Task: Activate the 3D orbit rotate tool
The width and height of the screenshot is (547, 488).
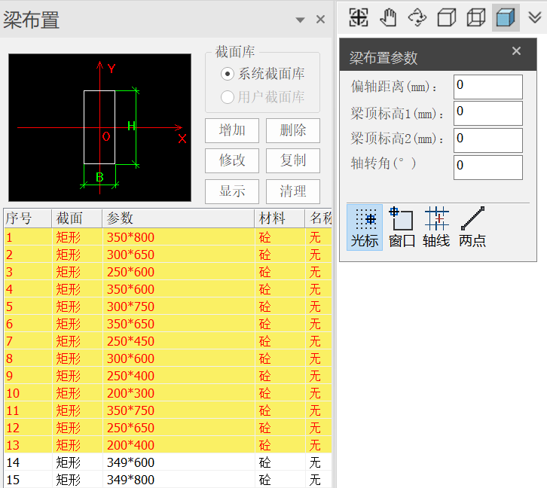Action: pyautogui.click(x=417, y=17)
